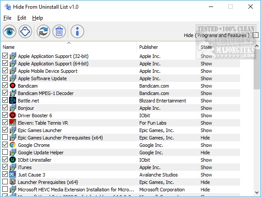Enable Hide (Programs and Features) checkbox
Screen dimensions: 261x197
[x=255, y=35]
